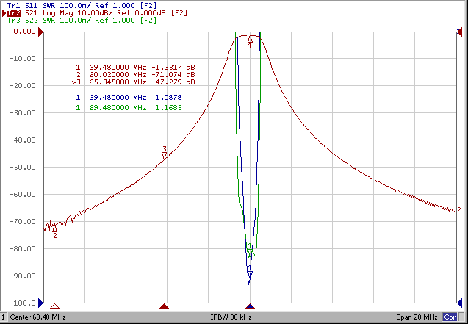Click white marker 2 triangle on frequency axis
This screenshot has width=468, height=324.
(54, 306)
